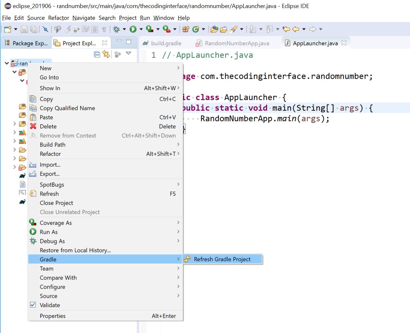Select the Coverage toolbar icon

(150, 29)
